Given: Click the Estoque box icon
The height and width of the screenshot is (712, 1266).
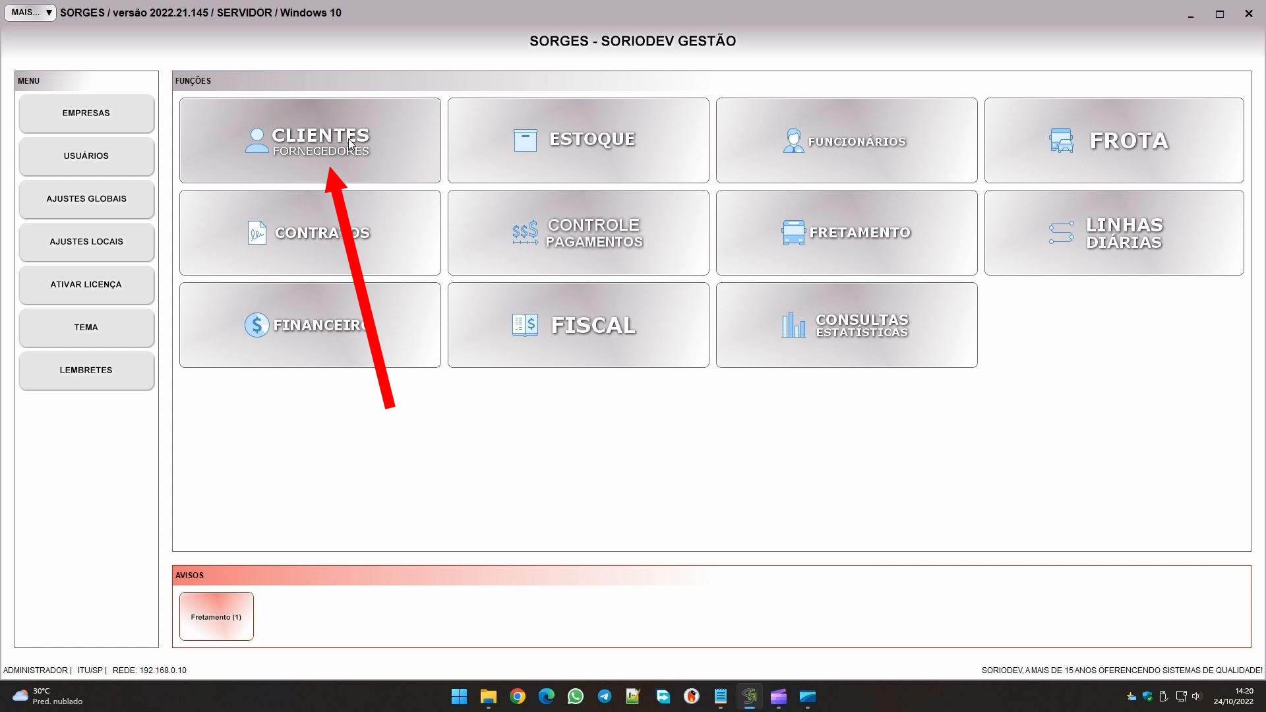Looking at the screenshot, I should click(x=525, y=140).
